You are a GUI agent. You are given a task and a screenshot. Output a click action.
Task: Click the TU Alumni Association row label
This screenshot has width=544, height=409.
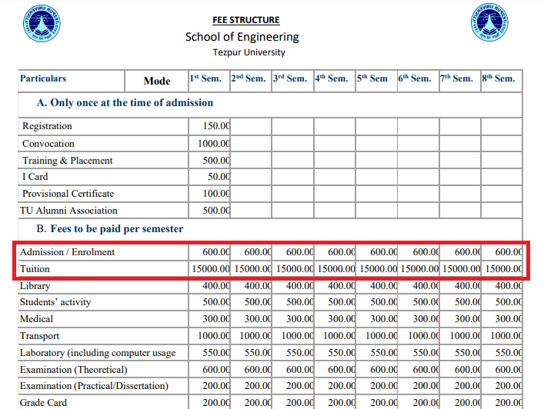pos(68,211)
